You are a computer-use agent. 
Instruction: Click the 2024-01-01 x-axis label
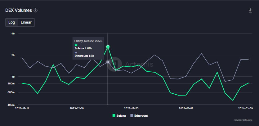click(186, 109)
